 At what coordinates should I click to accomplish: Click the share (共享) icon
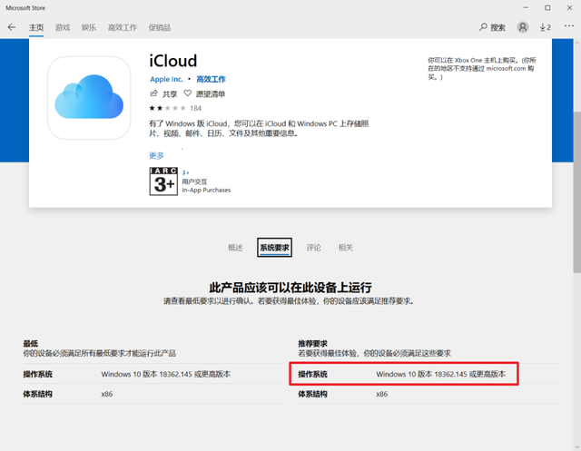[153, 93]
